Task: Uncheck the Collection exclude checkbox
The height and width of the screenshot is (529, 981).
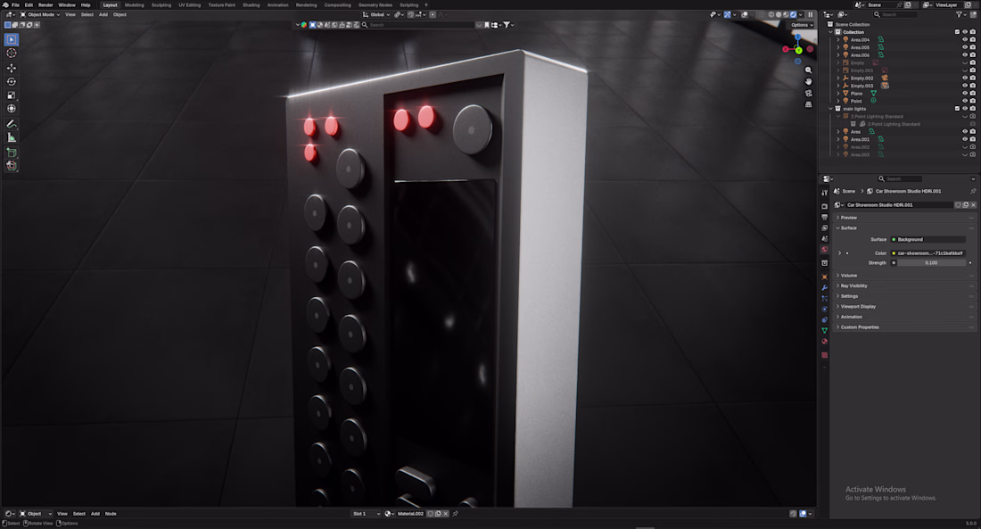Action: [x=957, y=32]
